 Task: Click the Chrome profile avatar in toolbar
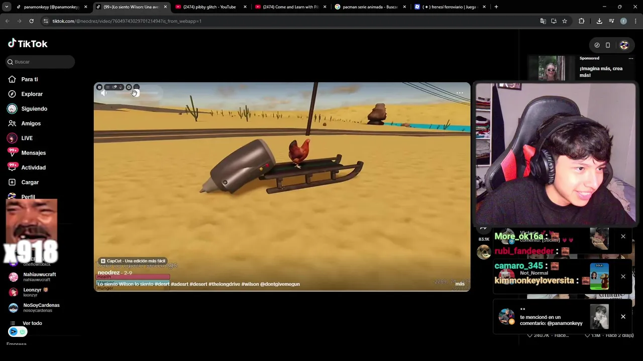tap(623, 21)
